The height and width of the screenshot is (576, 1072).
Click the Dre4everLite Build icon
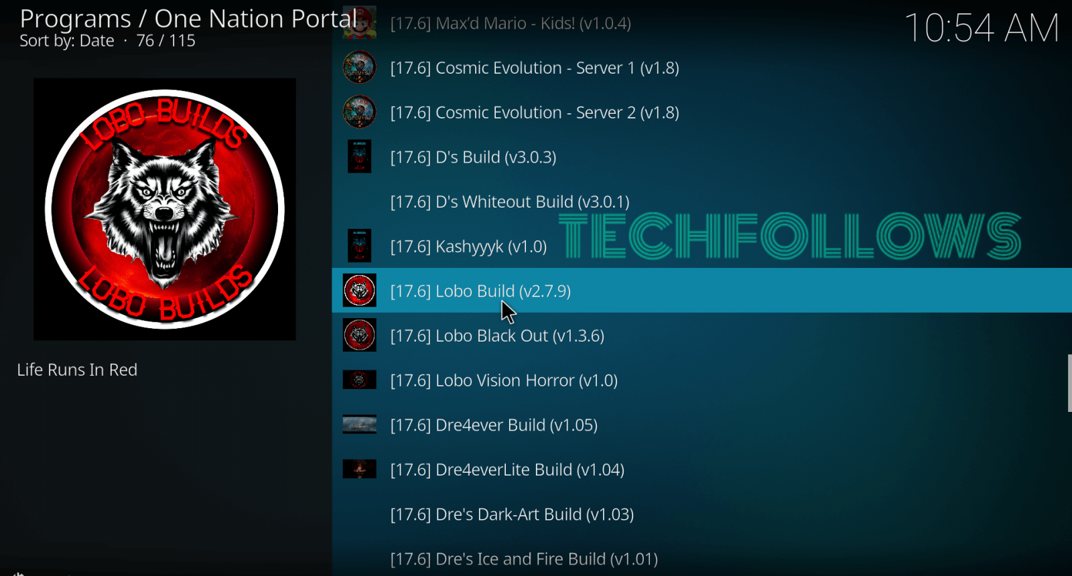coord(359,469)
